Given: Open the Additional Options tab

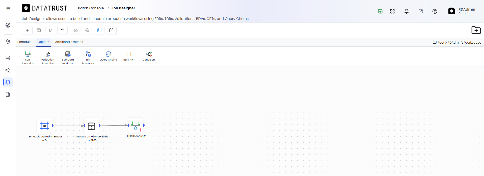Looking at the screenshot, I should [69, 42].
